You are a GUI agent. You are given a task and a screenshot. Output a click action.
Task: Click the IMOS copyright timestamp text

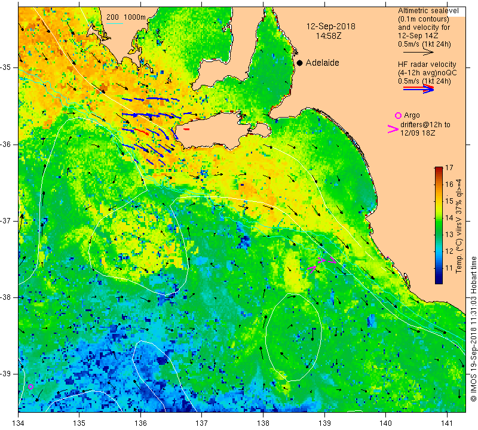click(473, 329)
